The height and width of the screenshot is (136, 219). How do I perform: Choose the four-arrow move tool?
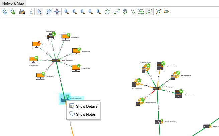(57, 12)
